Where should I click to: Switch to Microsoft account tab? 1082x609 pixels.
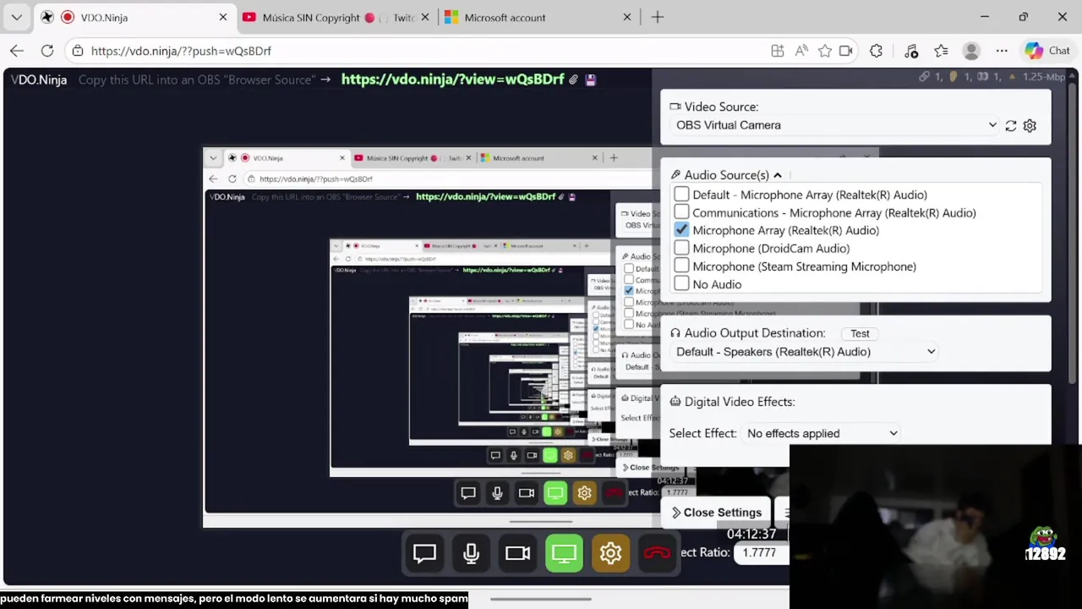(538, 17)
